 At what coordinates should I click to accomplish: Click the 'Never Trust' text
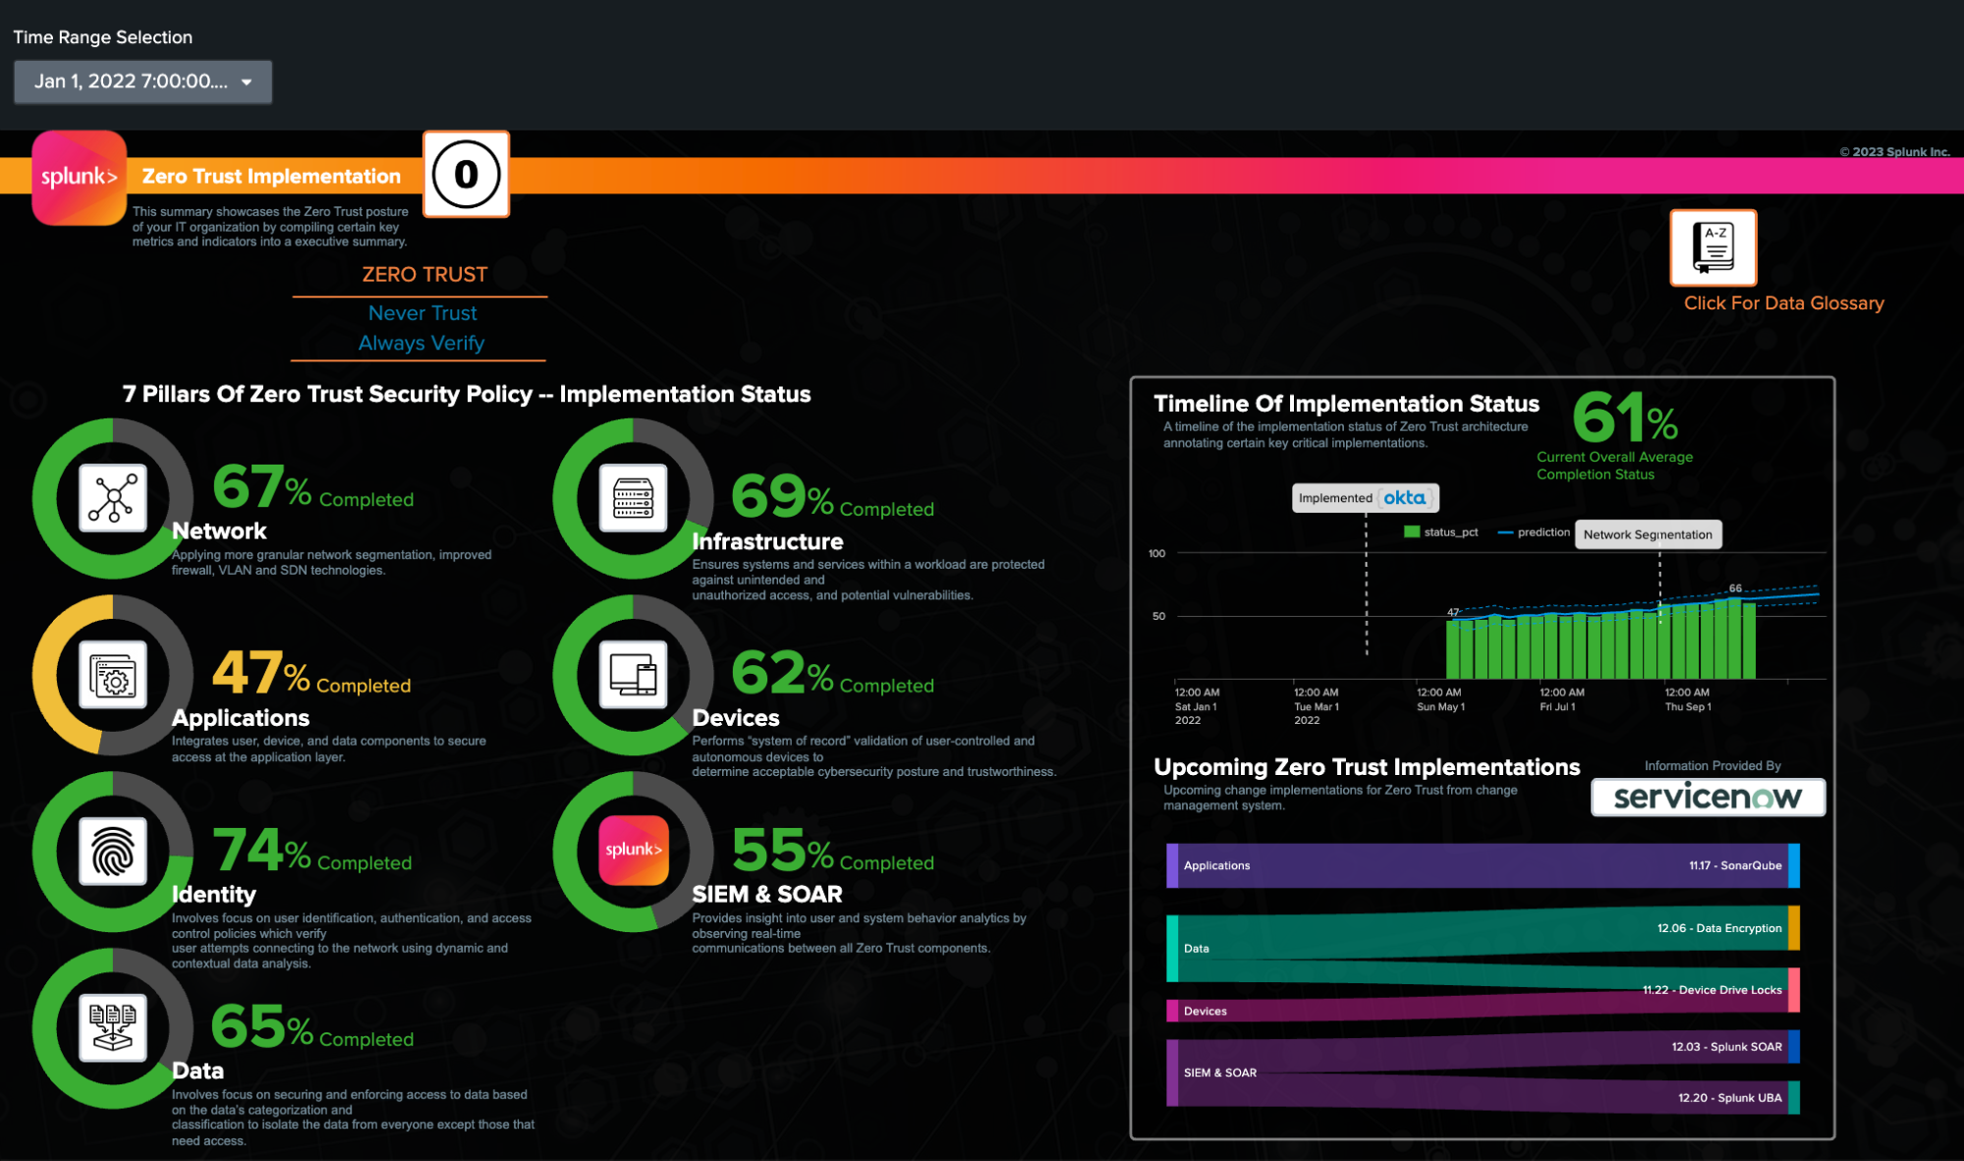click(422, 313)
